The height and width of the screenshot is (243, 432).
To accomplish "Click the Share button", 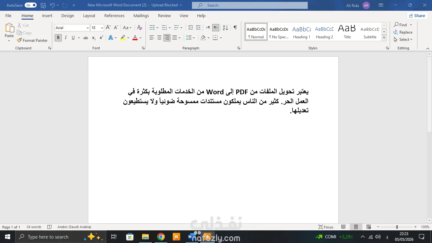I will coord(417,16).
